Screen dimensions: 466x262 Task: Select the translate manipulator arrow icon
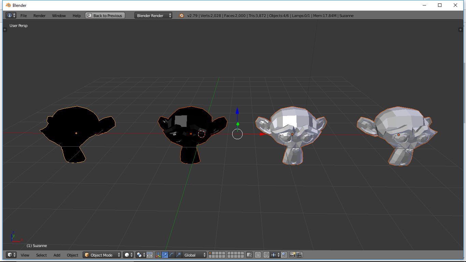164,255
